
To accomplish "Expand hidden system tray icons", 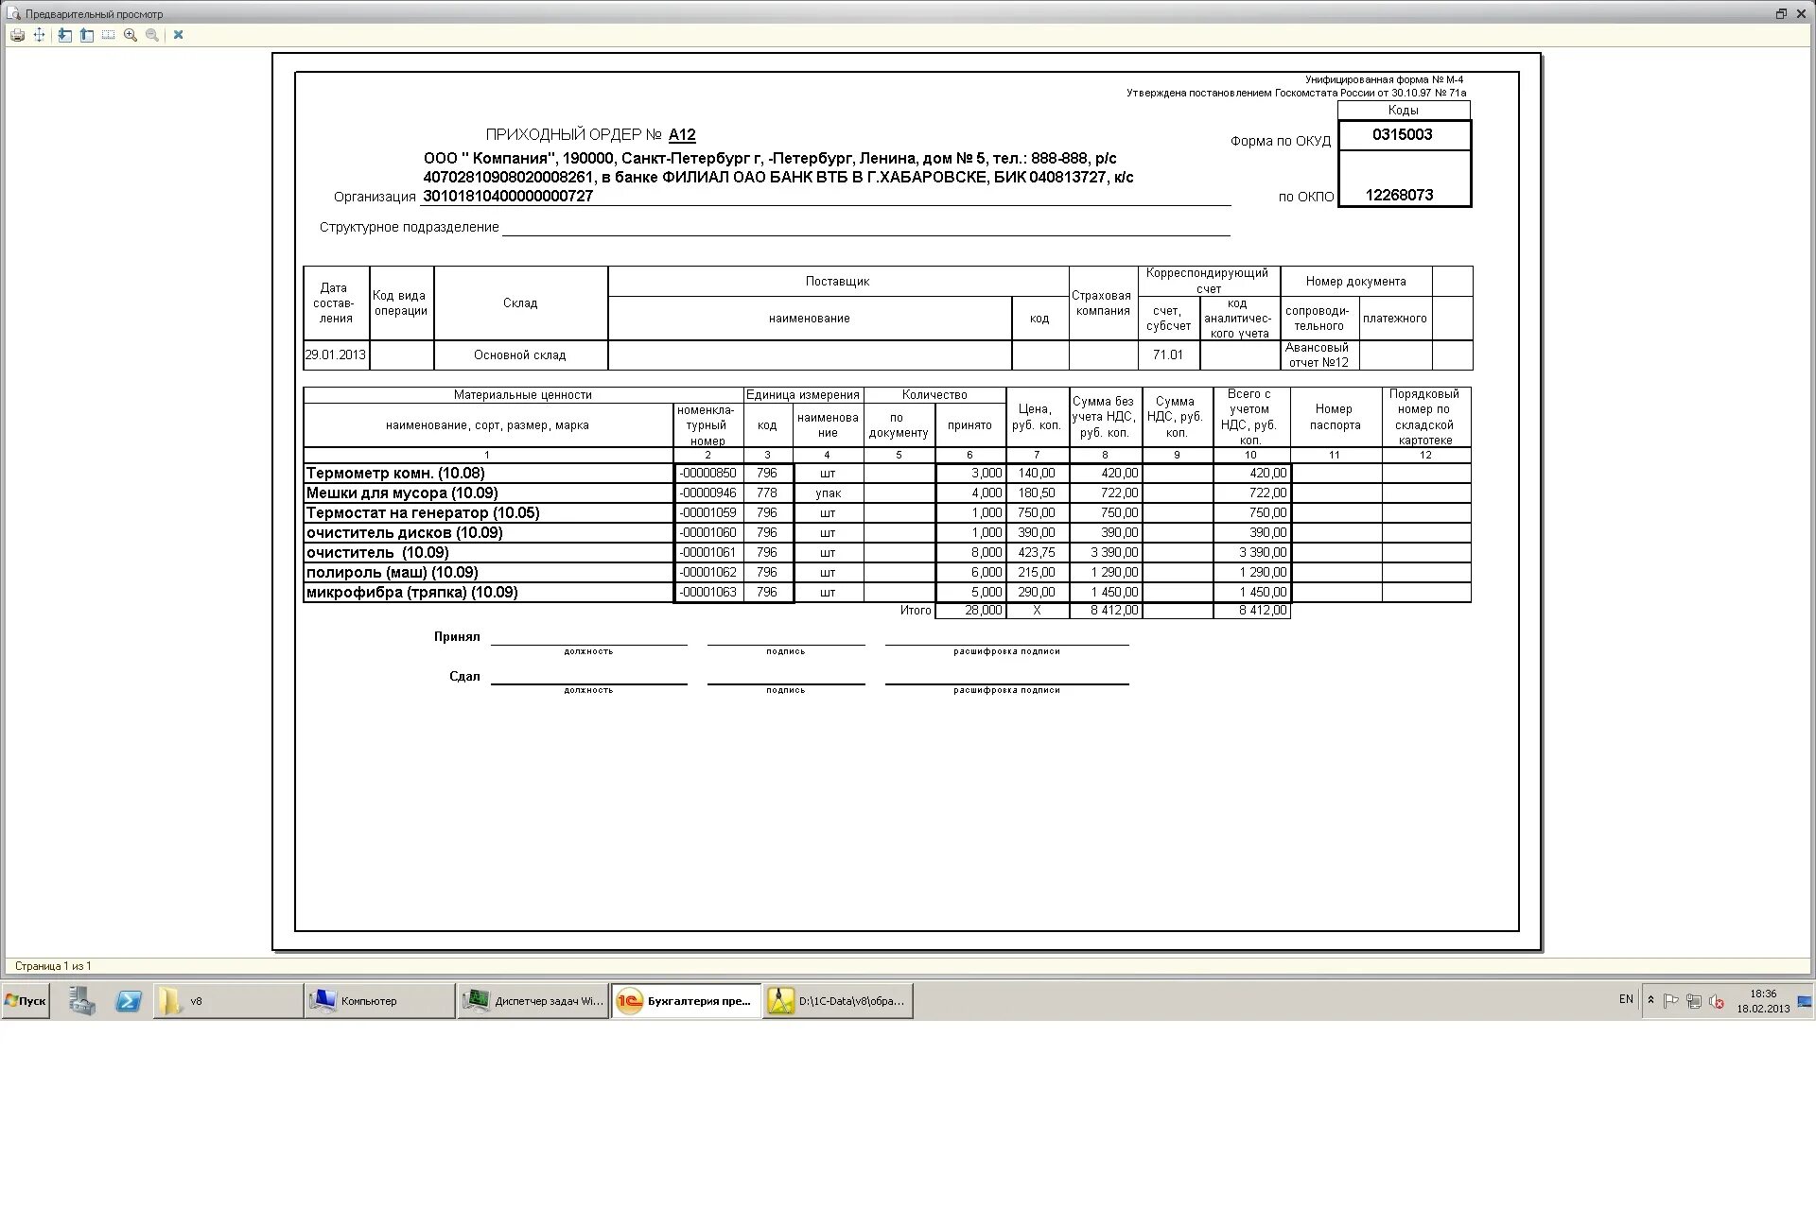I will [1650, 1000].
